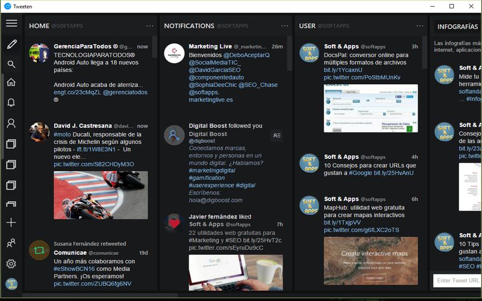Image resolution: width=482 pixels, height=301 pixels.
Task: View the Ducati motorcycle race photo
Action: [x=101, y=195]
